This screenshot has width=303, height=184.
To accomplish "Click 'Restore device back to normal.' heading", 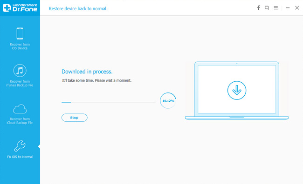I will [78, 9].
